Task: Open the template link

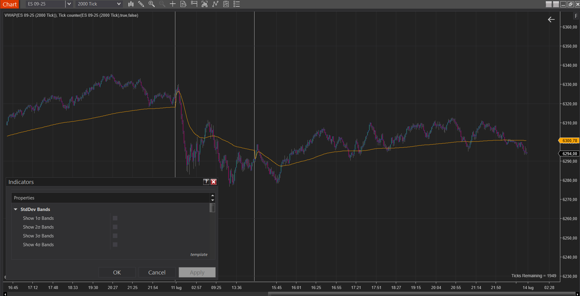Action: 199,254
